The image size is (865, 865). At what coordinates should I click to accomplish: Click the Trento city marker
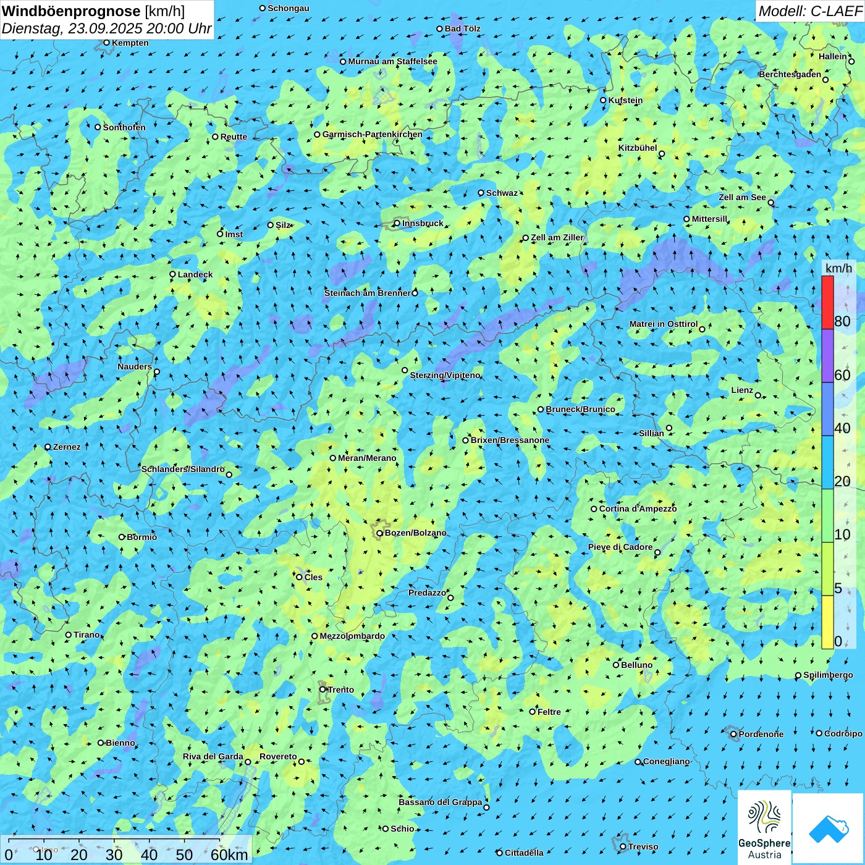point(323,690)
